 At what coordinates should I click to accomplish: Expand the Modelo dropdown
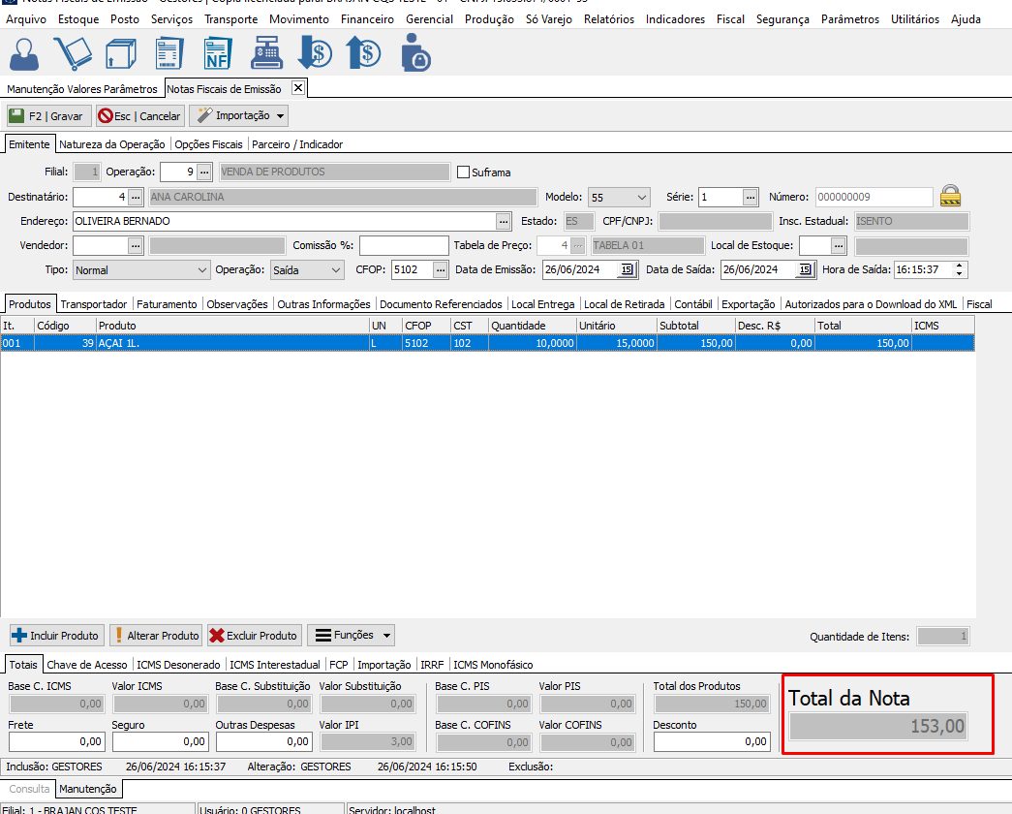(x=639, y=197)
